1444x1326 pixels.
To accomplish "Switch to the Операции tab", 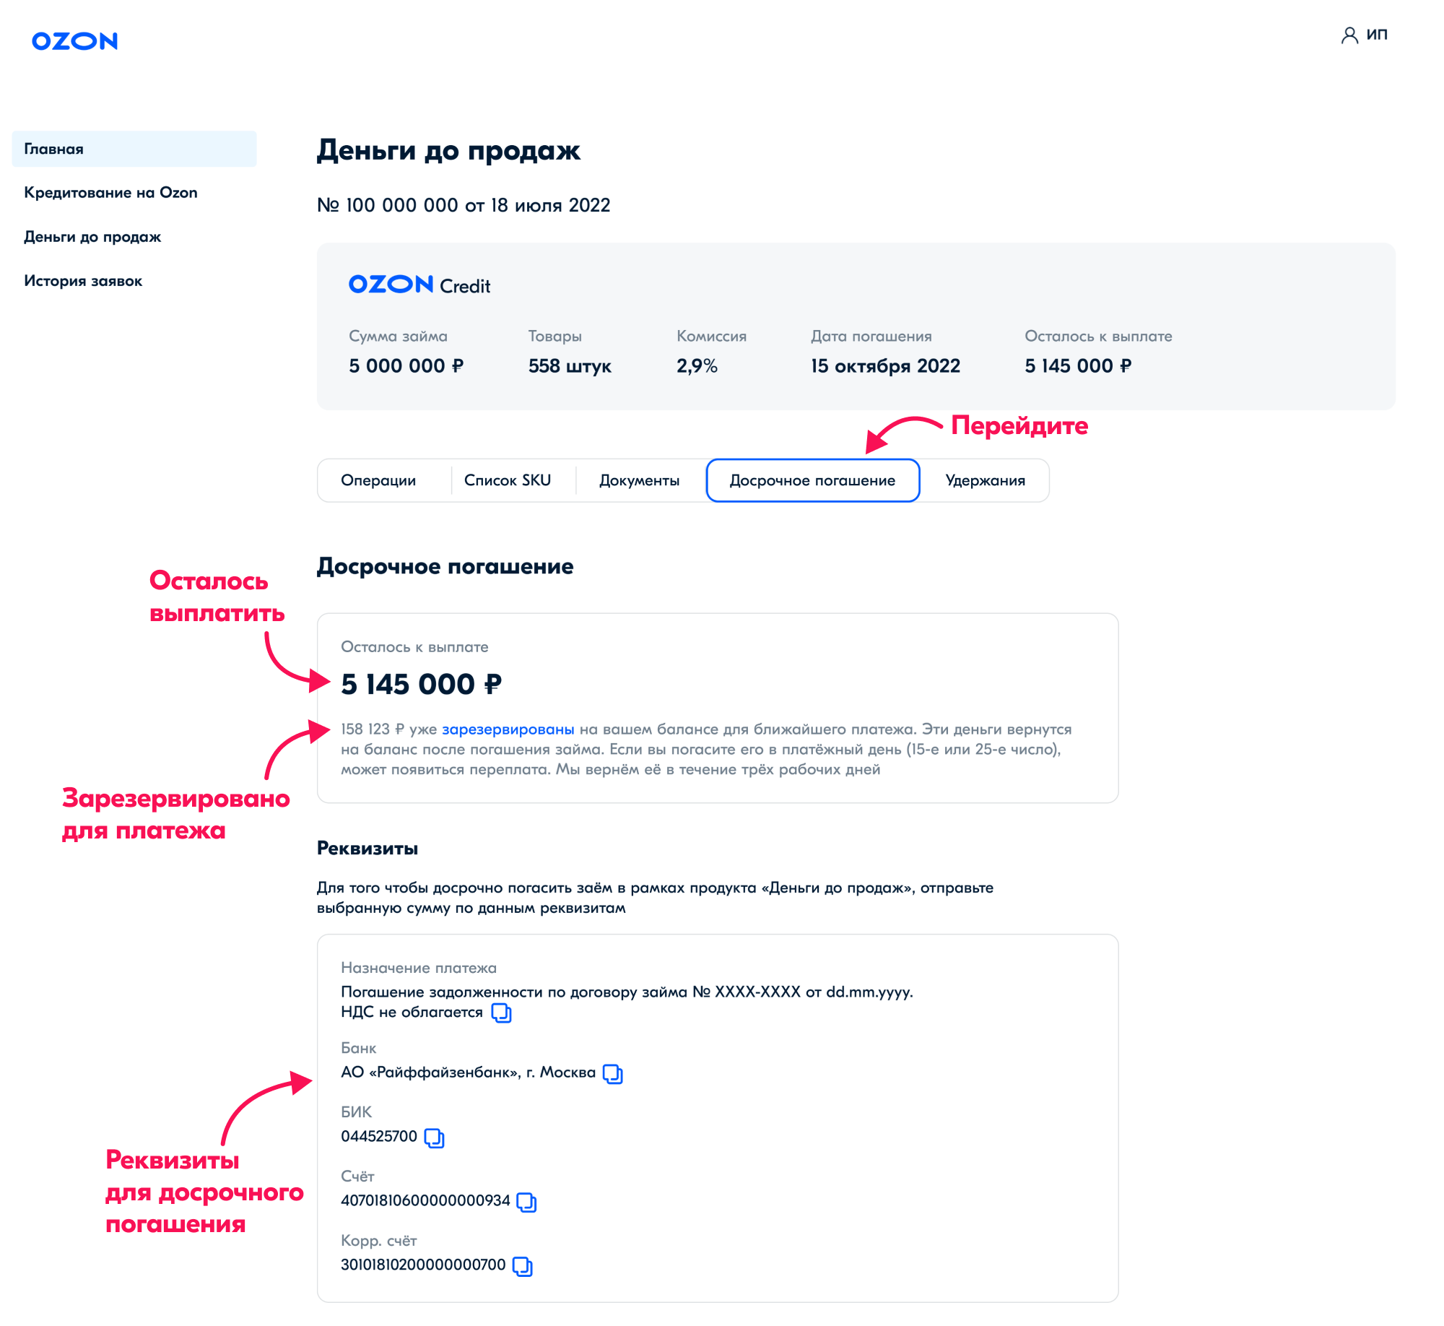I will 379,480.
